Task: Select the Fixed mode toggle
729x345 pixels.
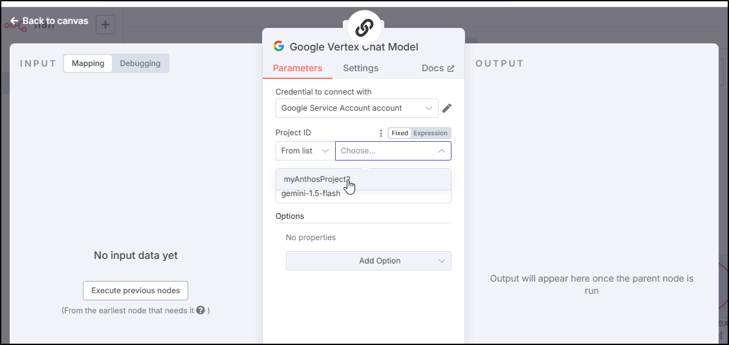Action: [x=400, y=133]
